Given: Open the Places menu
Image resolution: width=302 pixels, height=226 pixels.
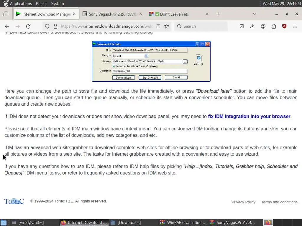Looking at the screenshot, I should (41, 4).
